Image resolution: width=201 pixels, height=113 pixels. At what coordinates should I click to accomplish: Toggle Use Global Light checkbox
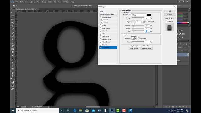[x=144, y=22]
